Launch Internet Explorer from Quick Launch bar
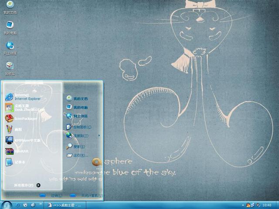This screenshot has width=279, height=209. click(17, 205)
